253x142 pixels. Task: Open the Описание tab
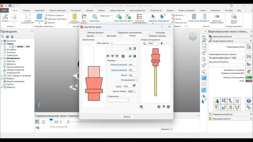pyautogui.click(x=160, y=32)
